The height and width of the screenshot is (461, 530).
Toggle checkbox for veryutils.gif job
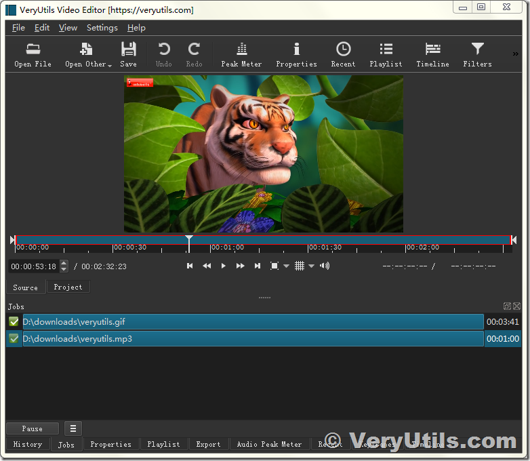point(14,321)
